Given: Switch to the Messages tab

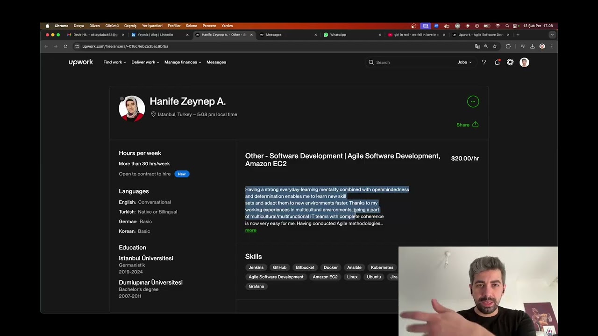Looking at the screenshot, I should (x=288, y=35).
